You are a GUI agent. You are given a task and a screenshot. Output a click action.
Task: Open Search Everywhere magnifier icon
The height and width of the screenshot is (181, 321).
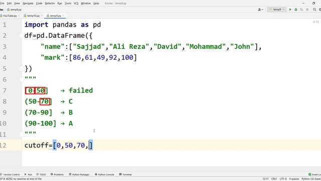314,10
